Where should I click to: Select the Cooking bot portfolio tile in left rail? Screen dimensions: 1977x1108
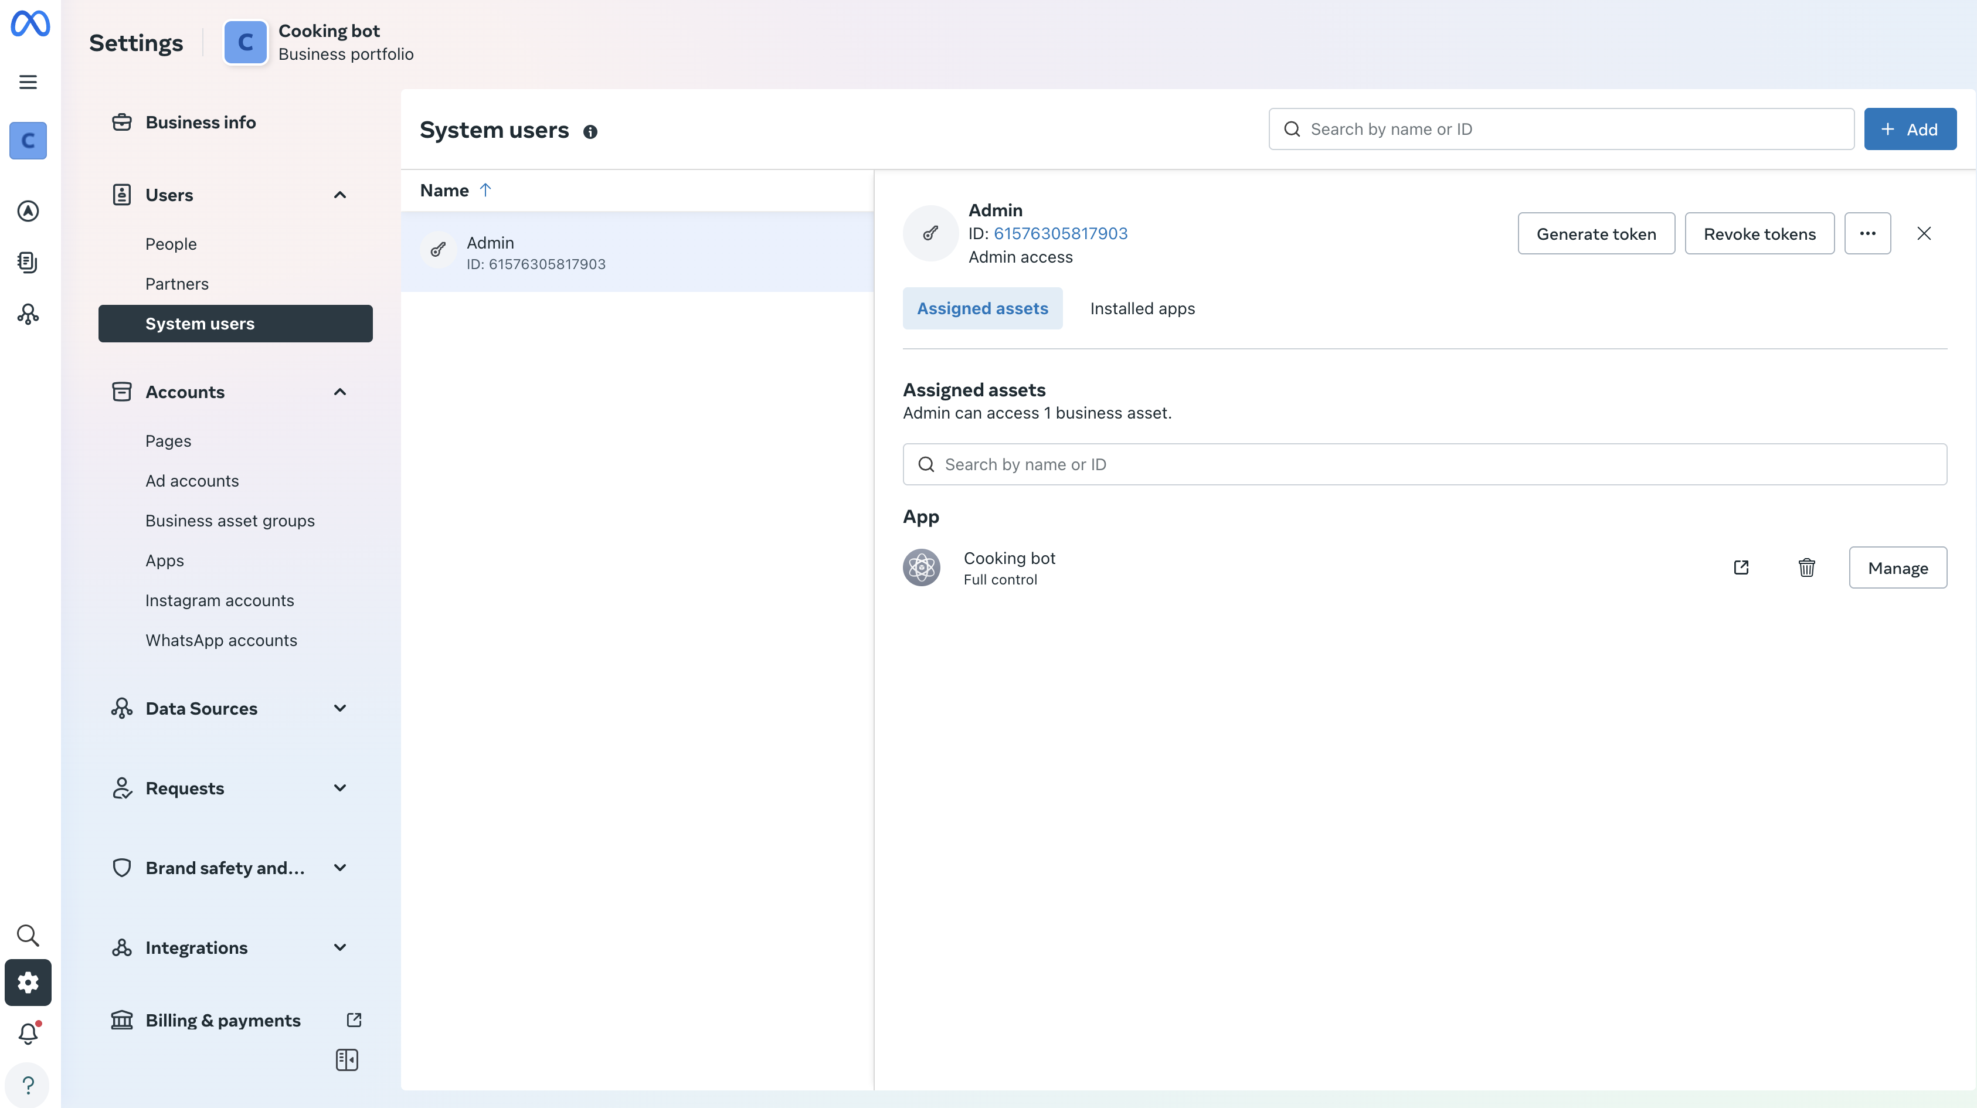28,141
